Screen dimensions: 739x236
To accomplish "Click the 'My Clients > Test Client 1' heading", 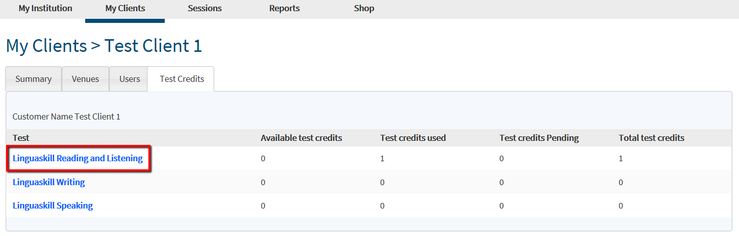I will pyautogui.click(x=104, y=46).
